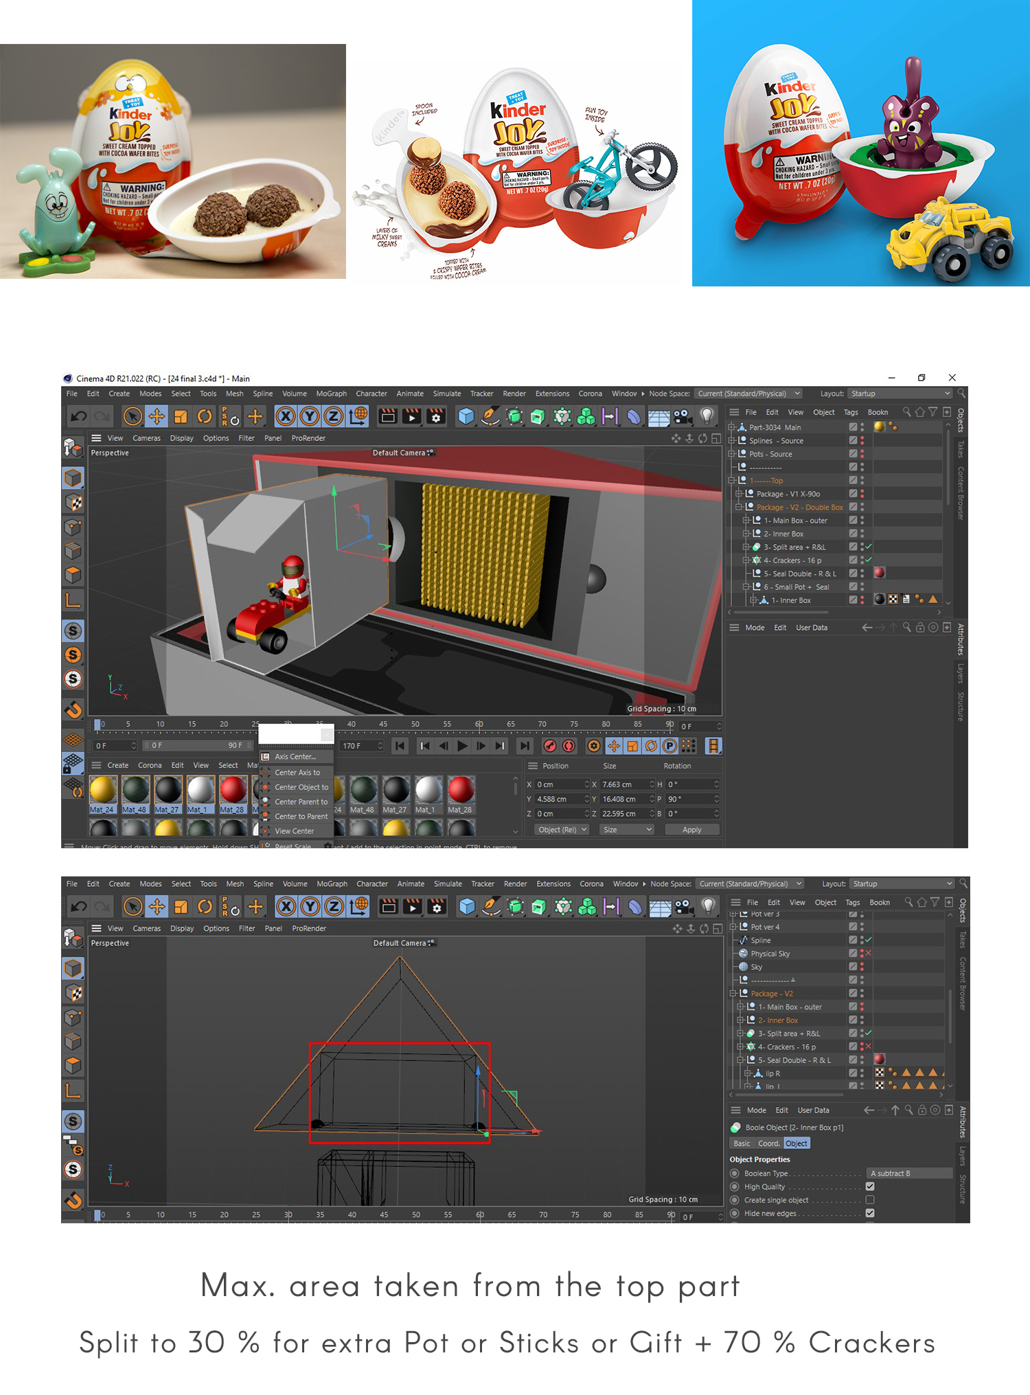Expand 2- Inner Box in lower object tree
Viewport: 1030px width, 1395px height.
tap(741, 1020)
